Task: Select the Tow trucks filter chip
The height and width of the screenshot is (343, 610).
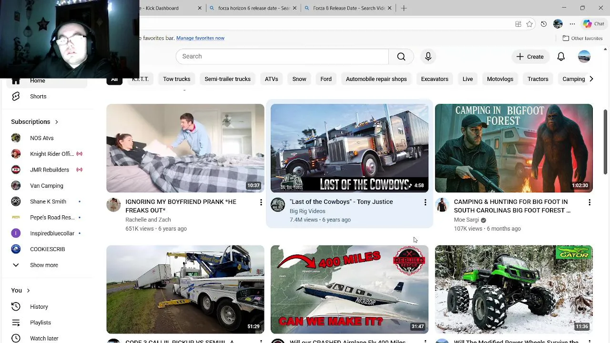Action: click(176, 79)
